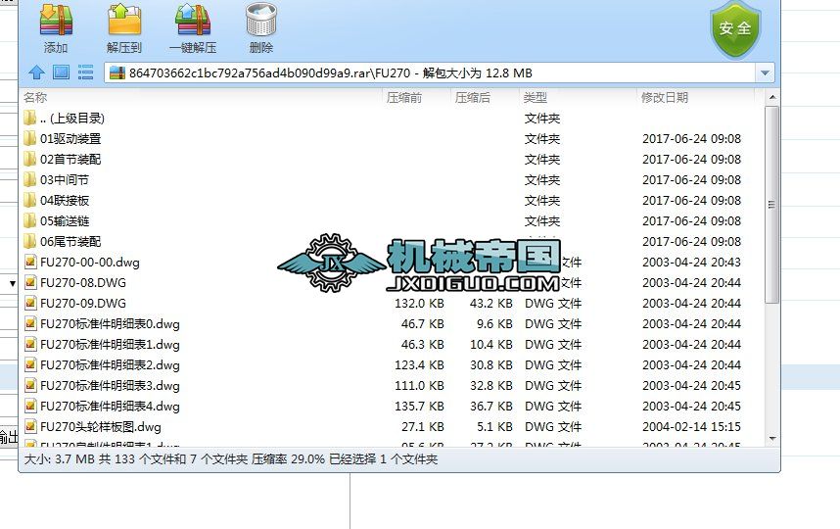
Task: Click the 删除 (Delete) trash icon
Action: 261,20
